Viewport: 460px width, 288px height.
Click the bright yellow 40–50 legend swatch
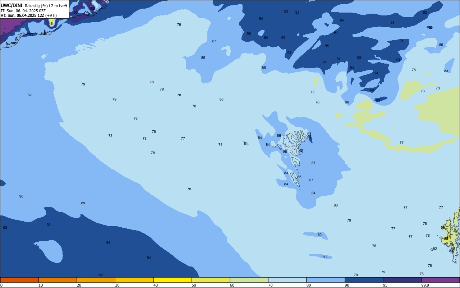point(172,280)
